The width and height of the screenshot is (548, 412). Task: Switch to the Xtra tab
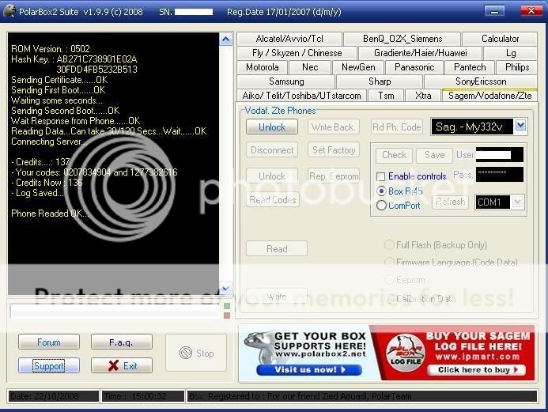[x=423, y=96]
